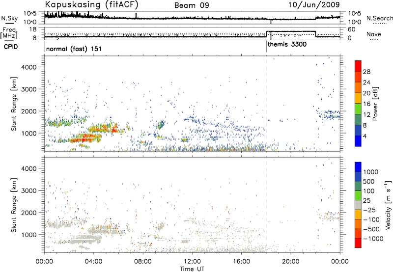
Task: Click the red high-power backscatter patch near 03:00
Action: 84,137
